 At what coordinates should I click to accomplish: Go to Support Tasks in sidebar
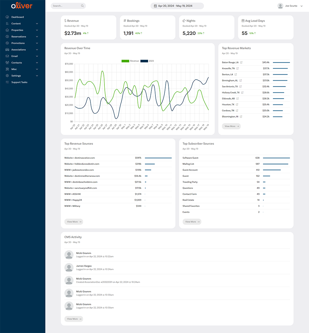[x=19, y=82]
